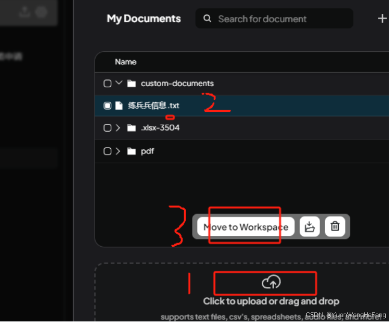Click the Move to Workspace button

coord(246,227)
